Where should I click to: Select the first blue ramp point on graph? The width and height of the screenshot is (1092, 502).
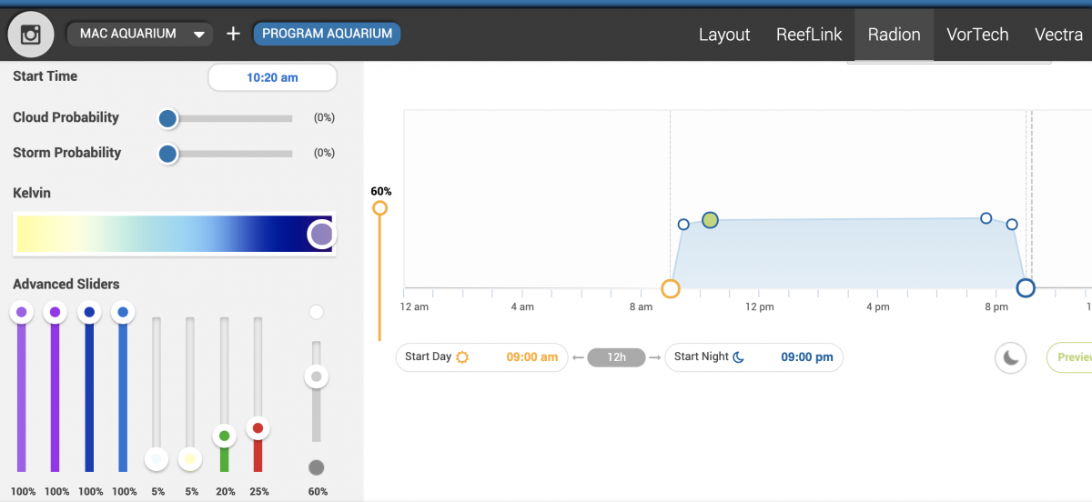pyautogui.click(x=683, y=225)
